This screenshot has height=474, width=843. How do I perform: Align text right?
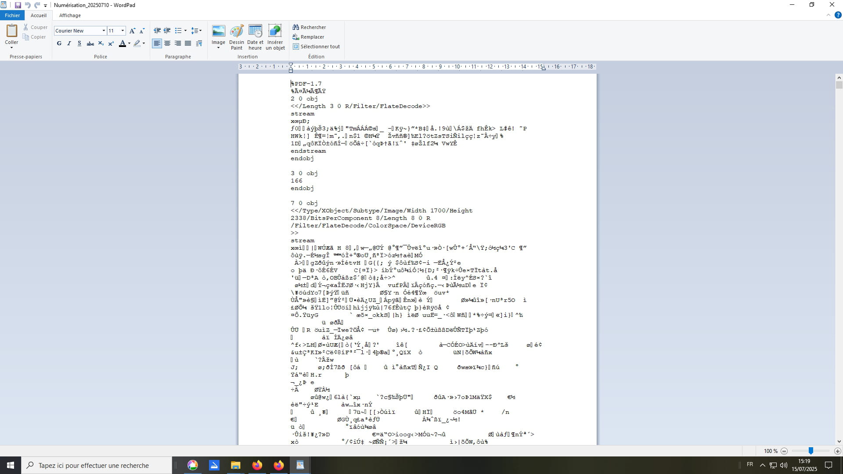(178, 43)
